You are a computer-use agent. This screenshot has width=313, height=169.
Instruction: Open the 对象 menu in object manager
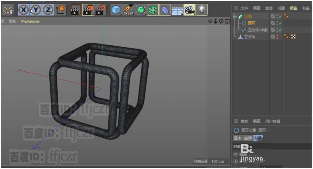click(x=281, y=8)
